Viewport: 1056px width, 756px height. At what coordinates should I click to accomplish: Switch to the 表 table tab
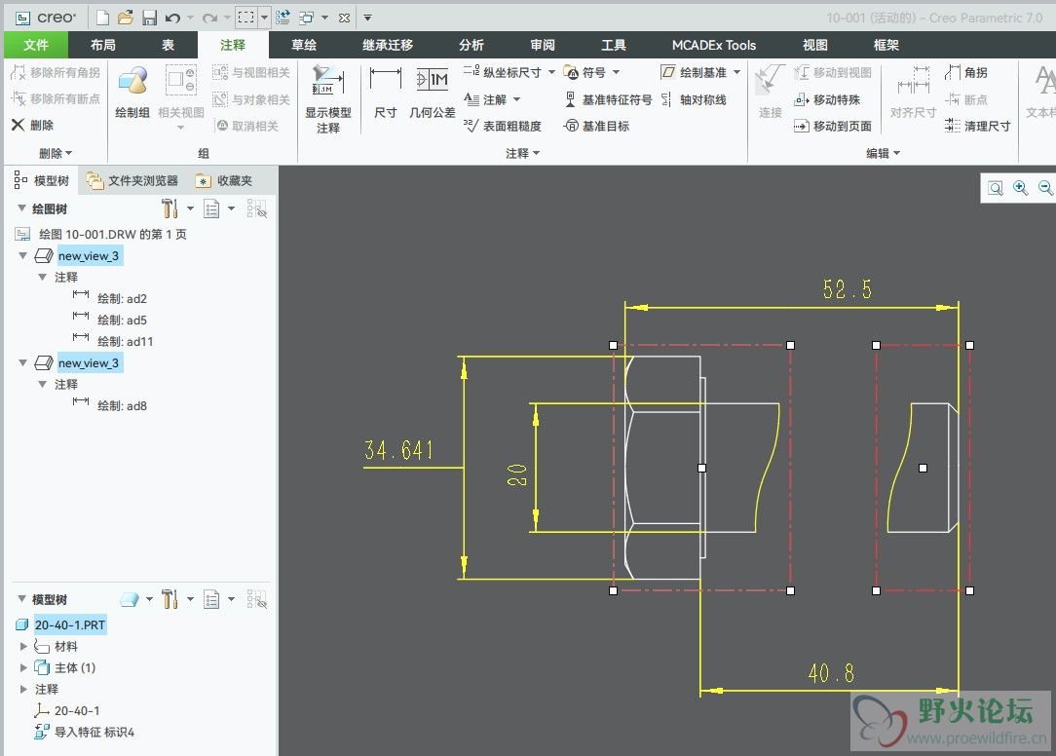(x=168, y=45)
